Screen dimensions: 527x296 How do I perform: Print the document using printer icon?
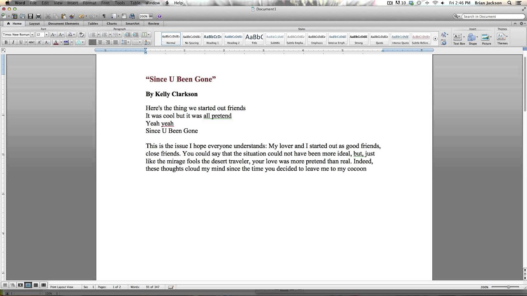38,16
